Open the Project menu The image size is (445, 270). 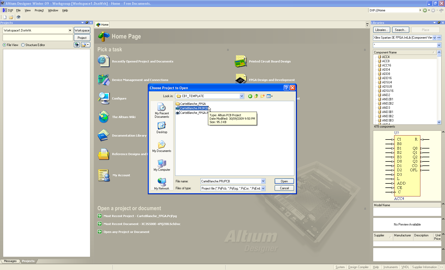39,10
